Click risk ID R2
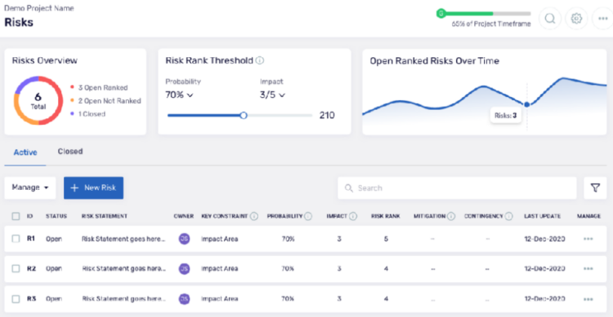 (x=31, y=269)
